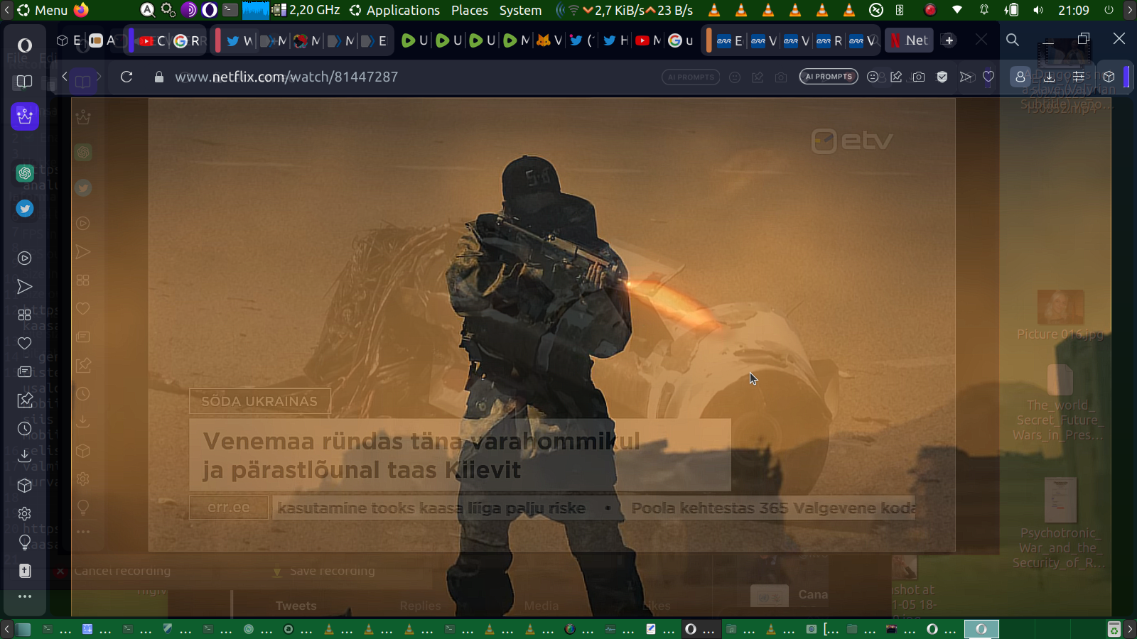Screen dimensions: 1137x639
Task: View site security info via the lock icon
Action: click(159, 77)
